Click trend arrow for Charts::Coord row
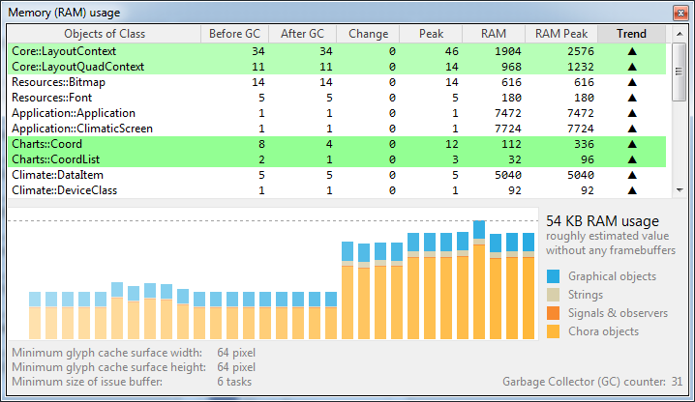695x402 pixels. click(x=633, y=145)
